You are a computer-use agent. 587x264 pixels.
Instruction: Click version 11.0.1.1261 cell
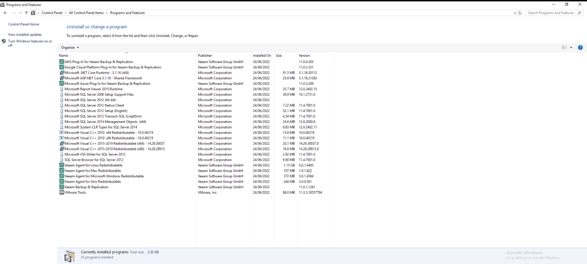coord(308,187)
